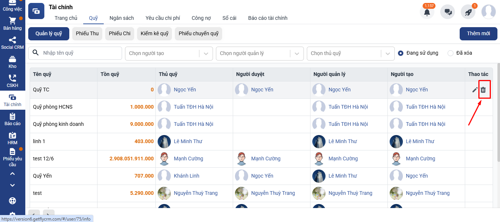Open CSKH module in sidebar
Image resolution: width=500 pixels, height=222 pixels.
point(12,81)
